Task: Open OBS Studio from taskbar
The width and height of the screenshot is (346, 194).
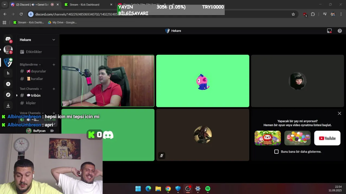Action: pos(188,189)
